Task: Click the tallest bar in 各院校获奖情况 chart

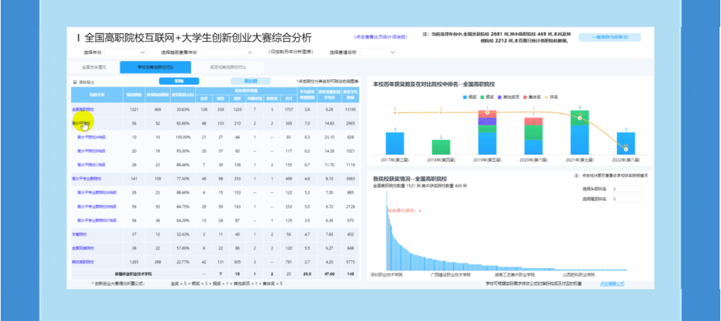Action: coord(386,231)
